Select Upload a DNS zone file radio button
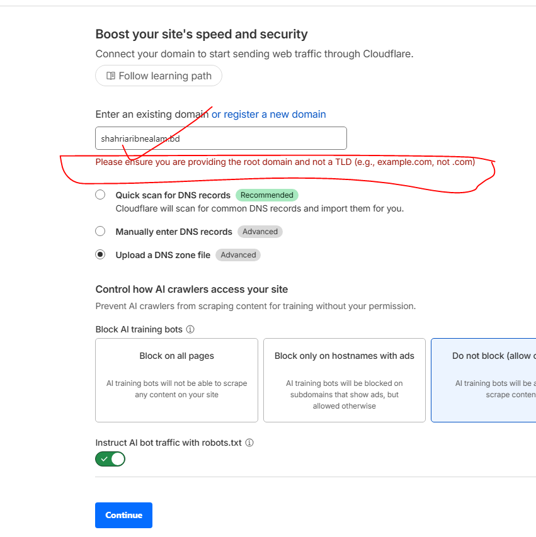This screenshot has height=537, width=536. tap(100, 255)
